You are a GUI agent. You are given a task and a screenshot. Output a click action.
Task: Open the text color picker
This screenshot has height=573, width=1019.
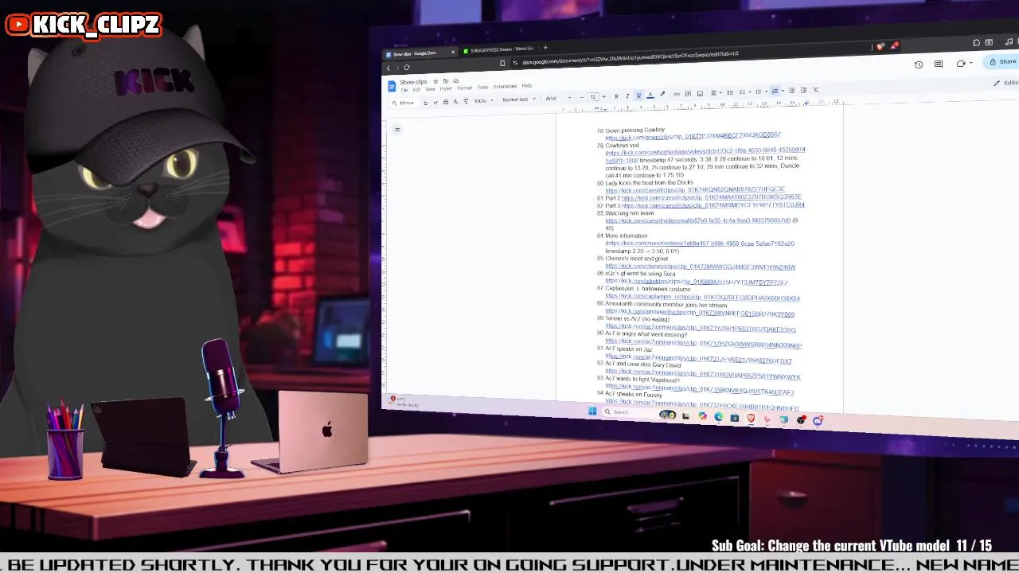click(650, 95)
